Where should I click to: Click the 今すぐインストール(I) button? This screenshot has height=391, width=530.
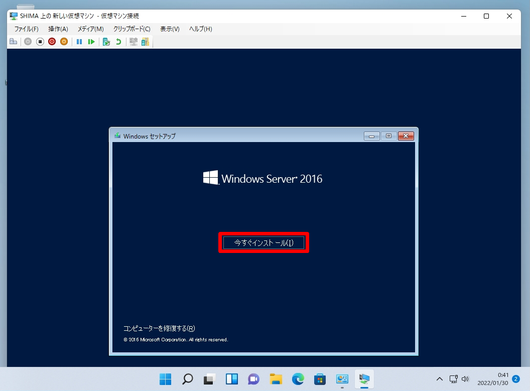[263, 242]
